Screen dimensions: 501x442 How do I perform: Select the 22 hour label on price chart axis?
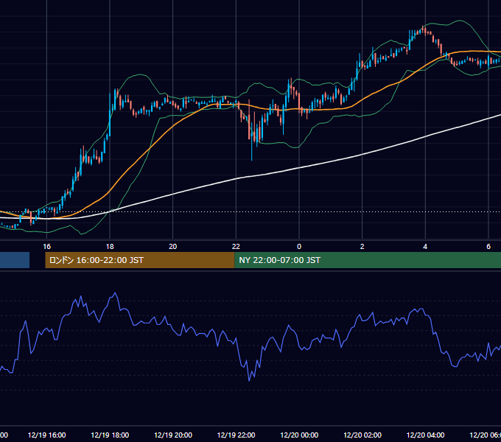(x=236, y=247)
